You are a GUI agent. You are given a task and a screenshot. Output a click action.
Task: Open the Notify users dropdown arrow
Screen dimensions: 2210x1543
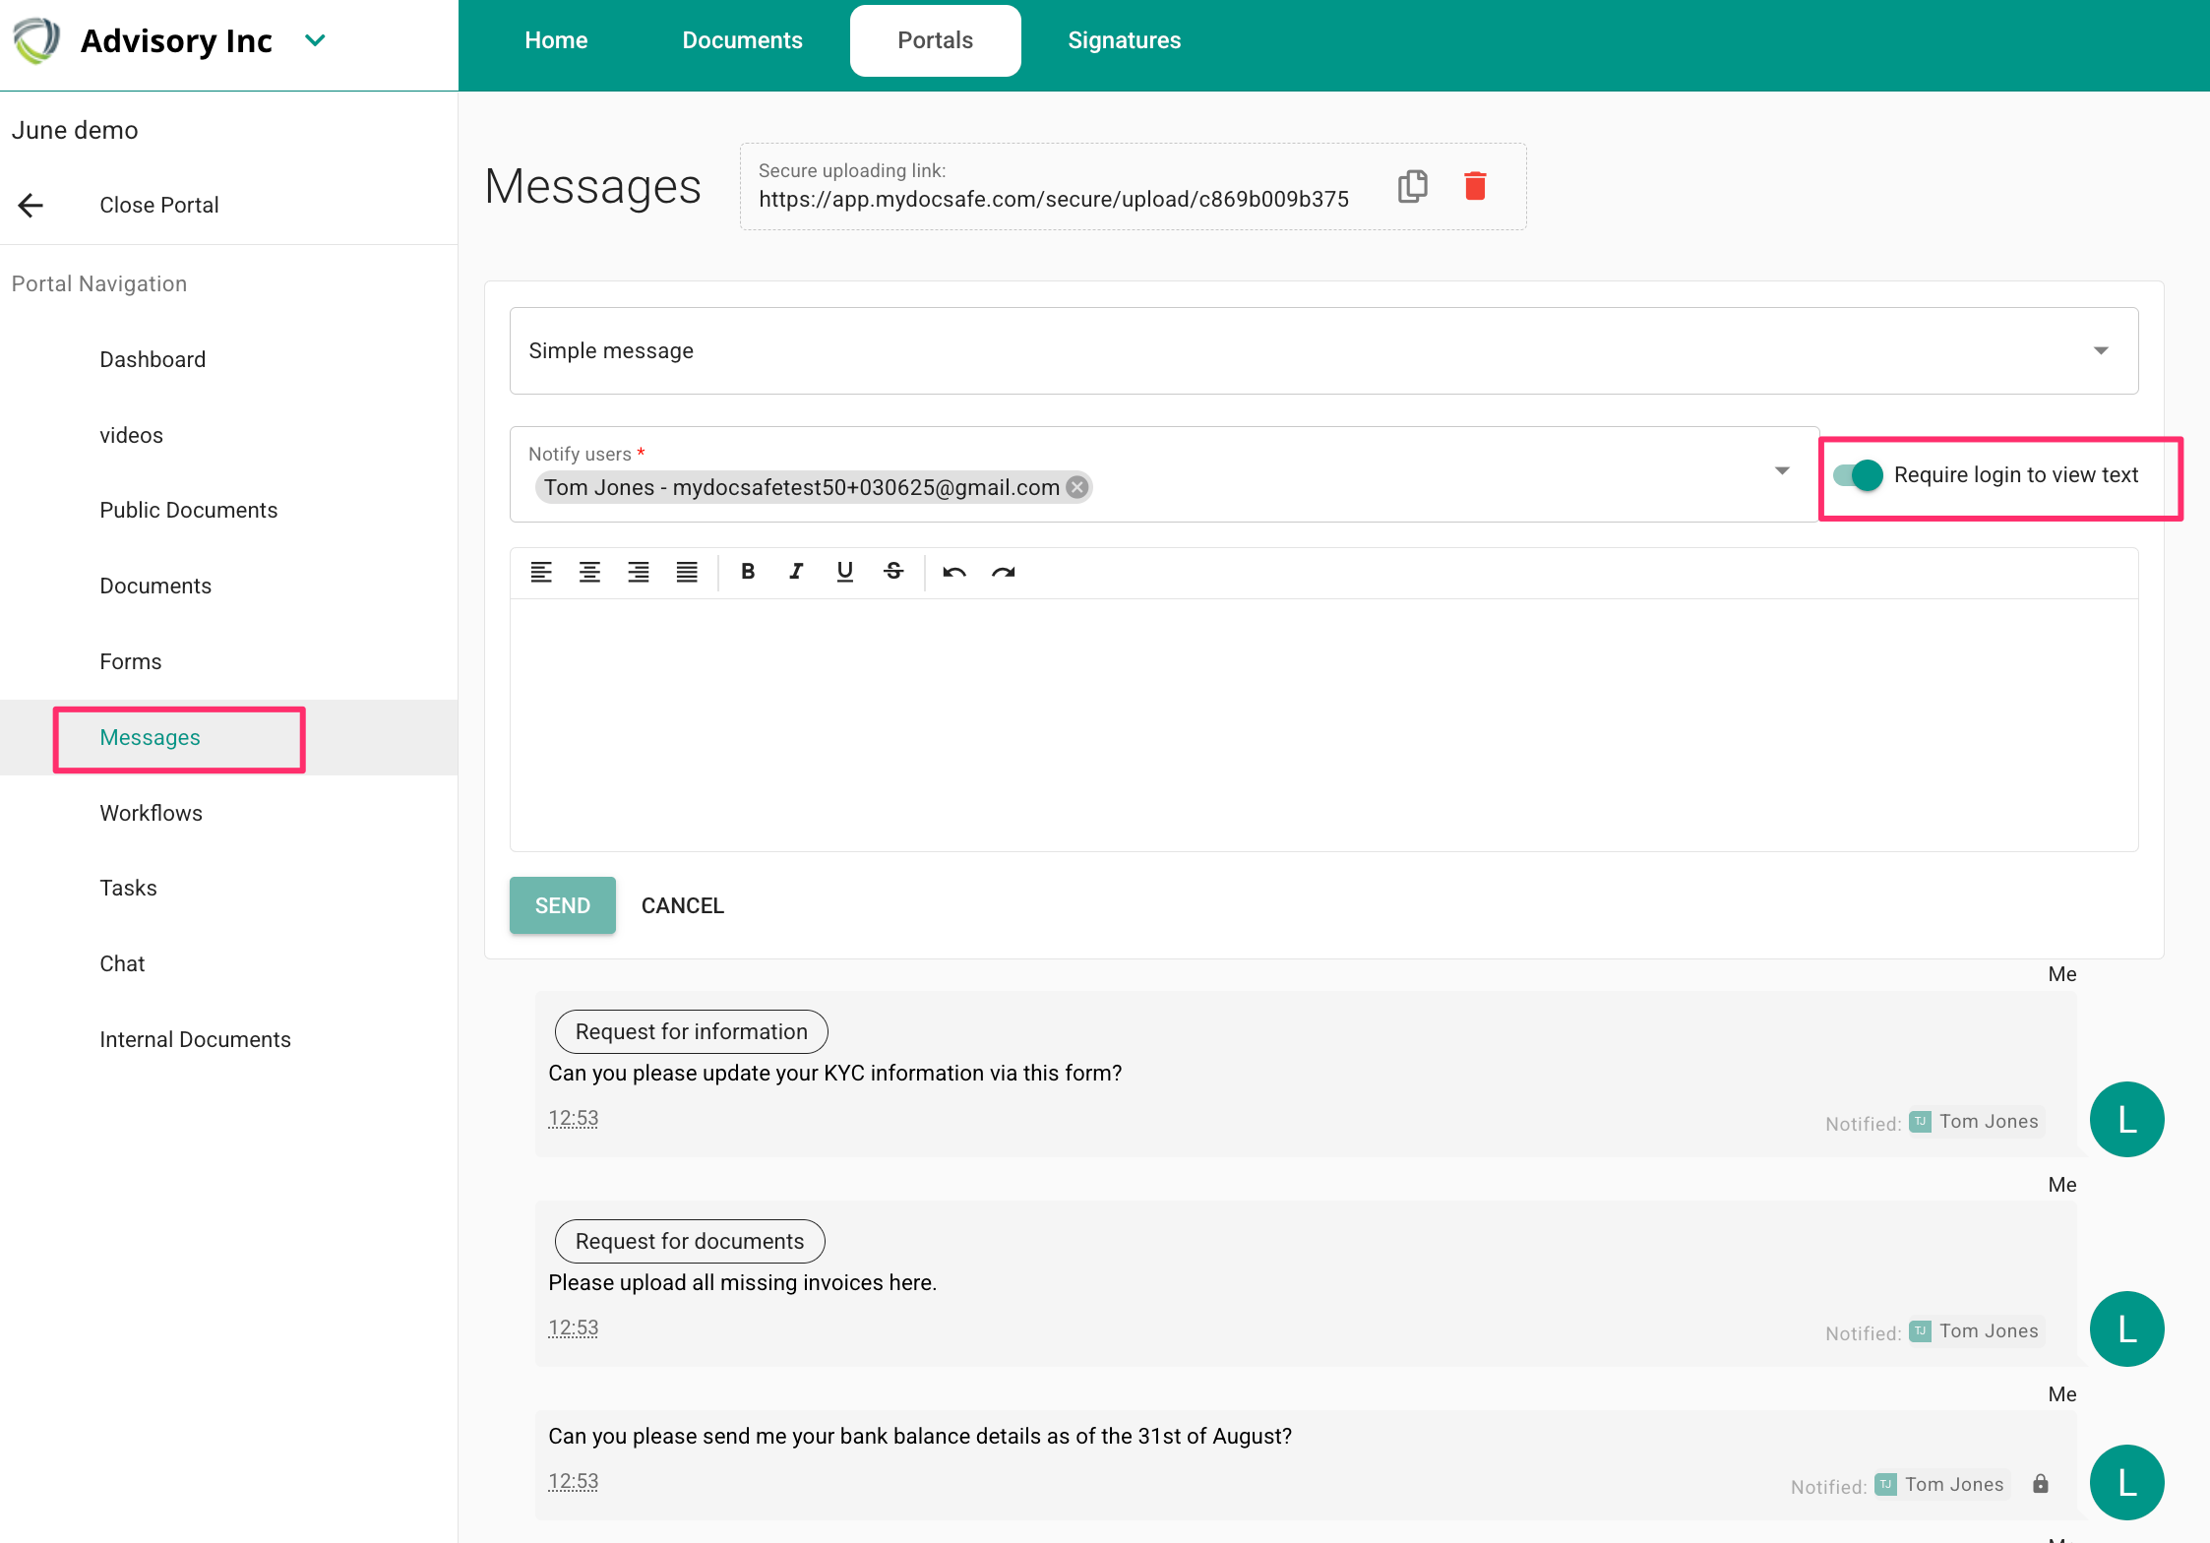1782,471
